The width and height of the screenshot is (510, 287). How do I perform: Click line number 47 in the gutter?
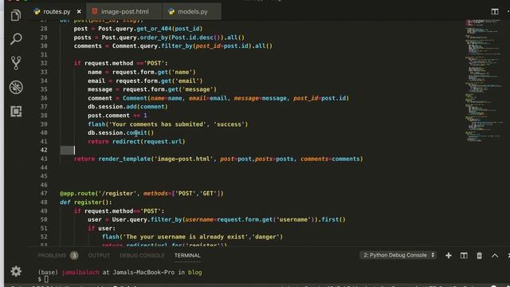pyautogui.click(x=44, y=193)
